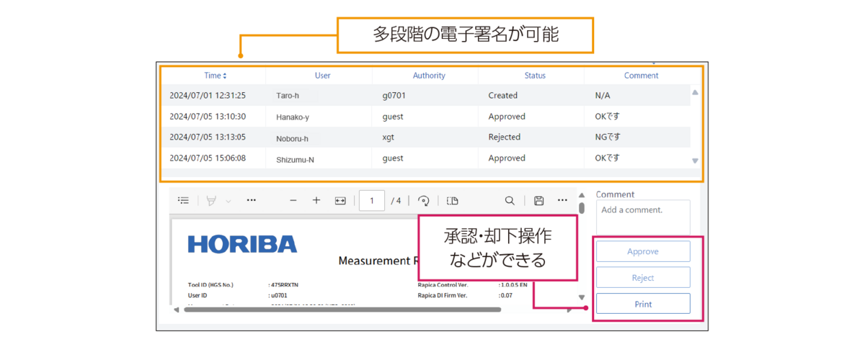
Task: Click the Authority column header
Action: [x=429, y=76]
